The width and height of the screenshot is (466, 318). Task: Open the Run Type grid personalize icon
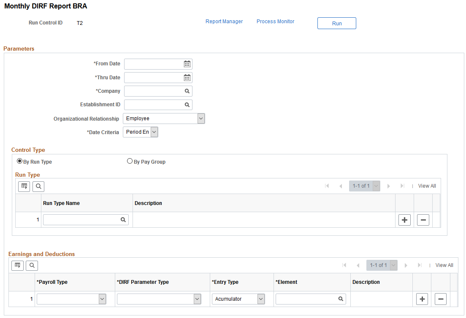[24, 186]
